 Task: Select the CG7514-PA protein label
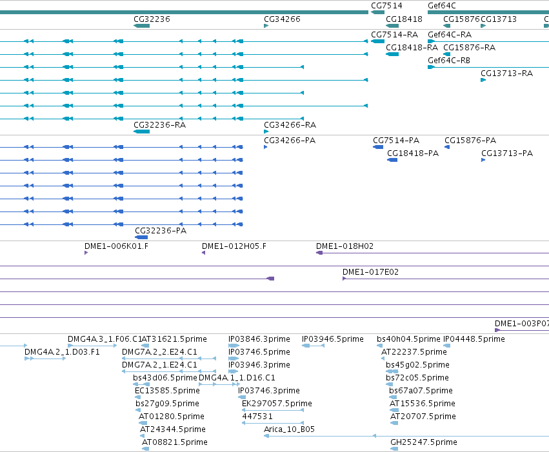[396, 141]
